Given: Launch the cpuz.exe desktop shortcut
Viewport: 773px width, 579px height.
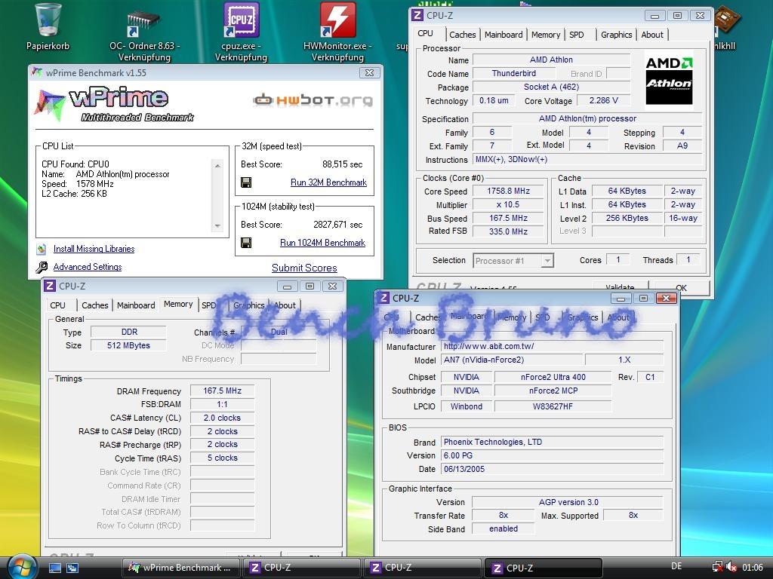Looking at the screenshot, I should click(x=241, y=20).
